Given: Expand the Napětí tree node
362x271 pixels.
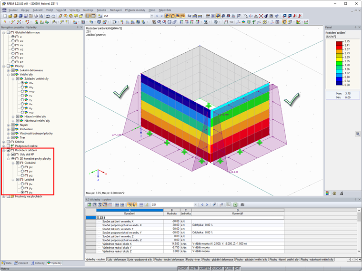Looking at the screenshot, I should point(8,125).
